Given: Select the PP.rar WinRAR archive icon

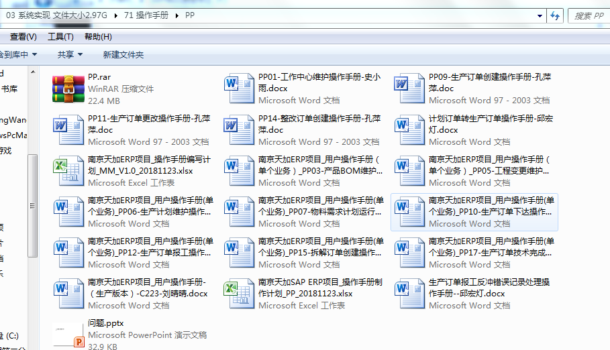Looking at the screenshot, I should click(x=68, y=89).
